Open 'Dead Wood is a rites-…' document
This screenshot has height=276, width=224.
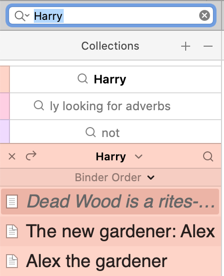pos(110,202)
